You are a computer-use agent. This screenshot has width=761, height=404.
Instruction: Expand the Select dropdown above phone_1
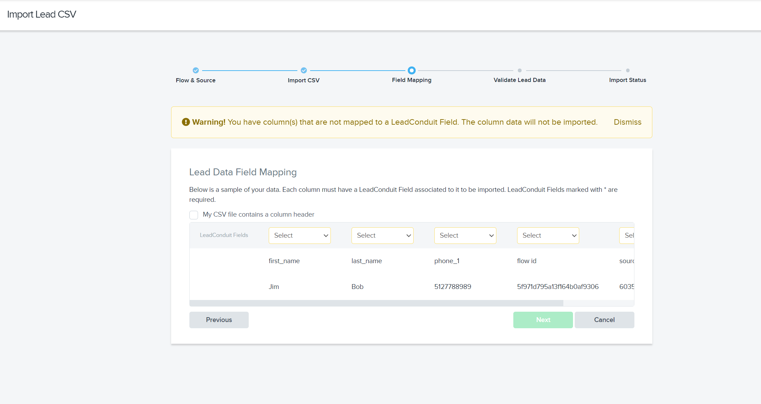[465, 236]
